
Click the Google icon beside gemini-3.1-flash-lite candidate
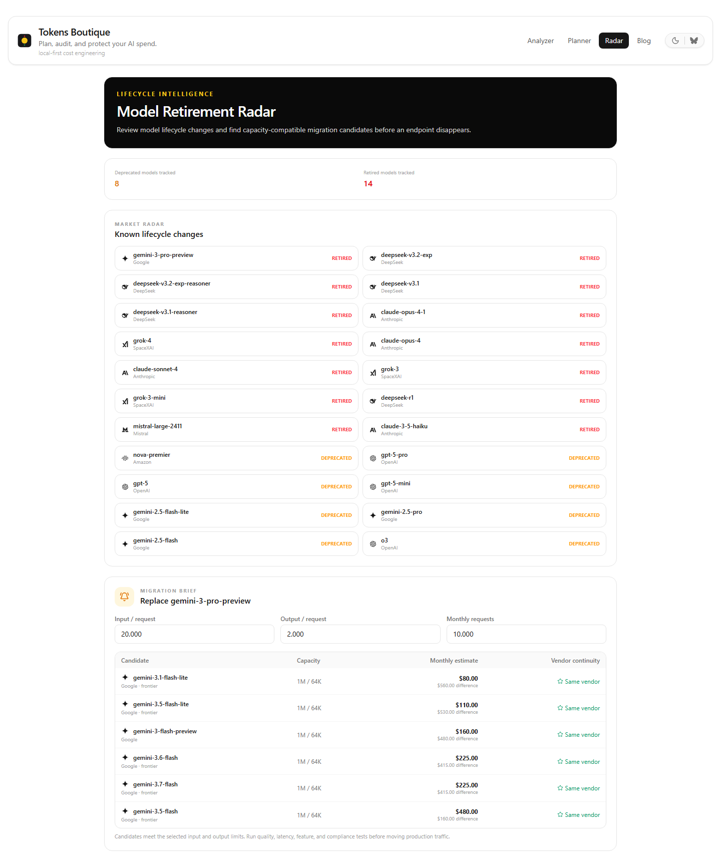click(125, 677)
